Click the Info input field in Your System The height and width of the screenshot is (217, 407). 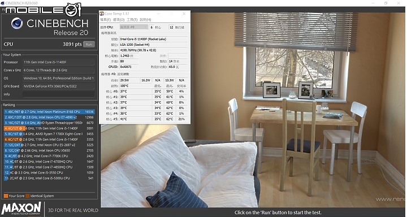tap(59, 94)
